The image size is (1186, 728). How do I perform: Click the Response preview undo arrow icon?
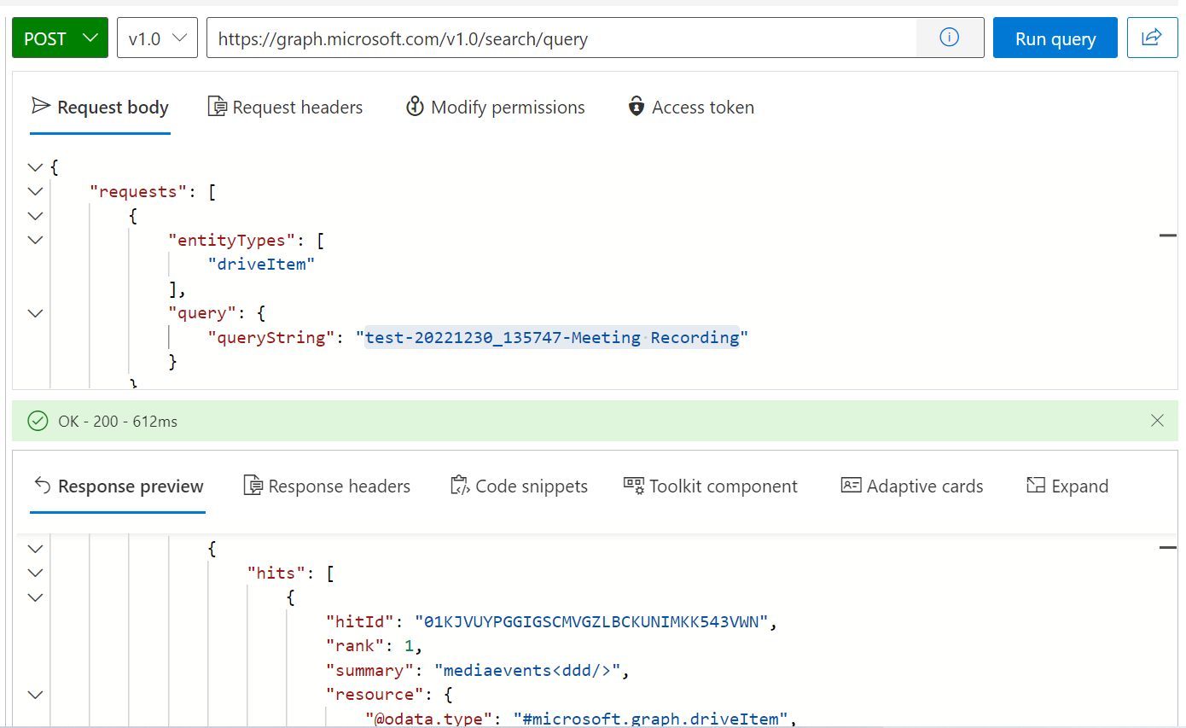click(43, 486)
